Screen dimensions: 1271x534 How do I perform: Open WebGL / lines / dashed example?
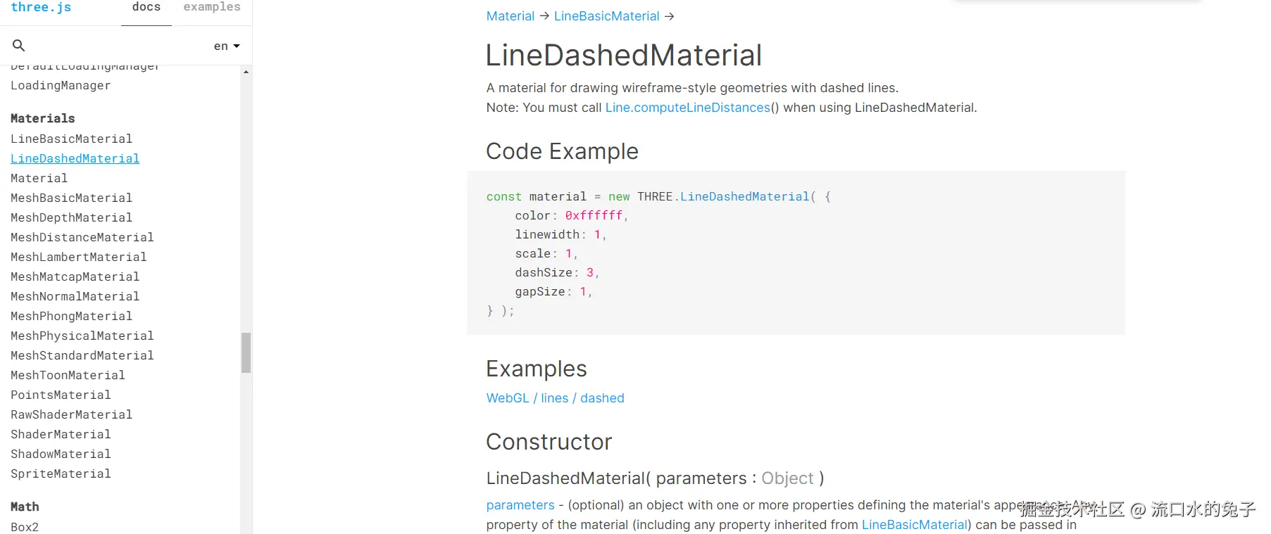[x=555, y=398]
